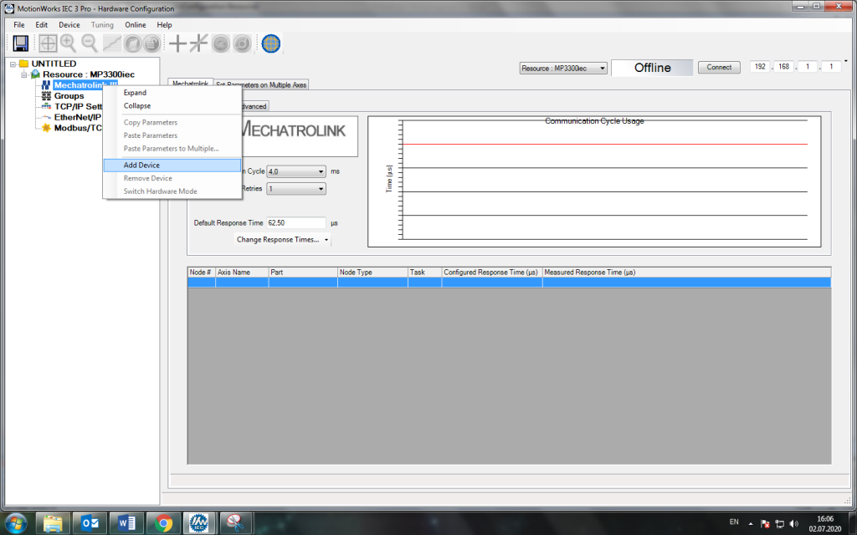Click the IP octet field showing 168
857x535 pixels.
click(783, 67)
